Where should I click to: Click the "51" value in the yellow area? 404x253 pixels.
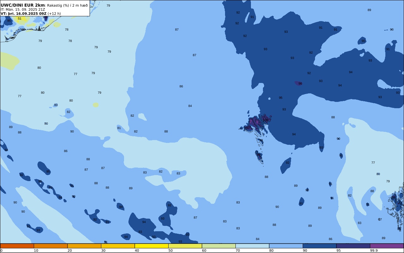click(20, 19)
